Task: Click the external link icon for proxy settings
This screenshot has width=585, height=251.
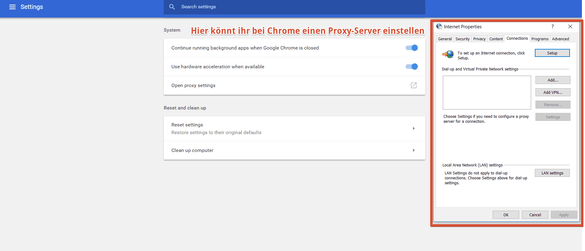Action: pos(414,85)
